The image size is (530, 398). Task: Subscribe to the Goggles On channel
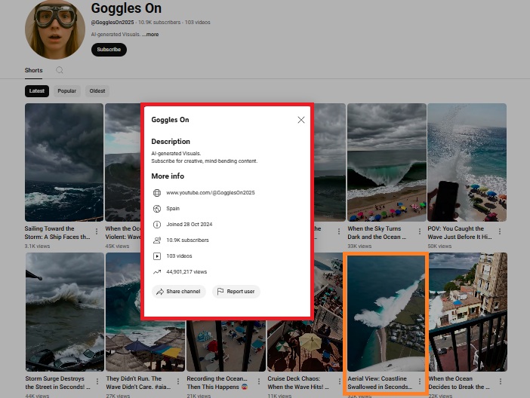(x=109, y=50)
